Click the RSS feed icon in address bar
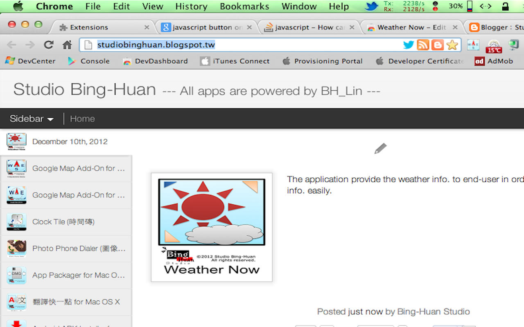The height and width of the screenshot is (327, 524). tap(423, 45)
